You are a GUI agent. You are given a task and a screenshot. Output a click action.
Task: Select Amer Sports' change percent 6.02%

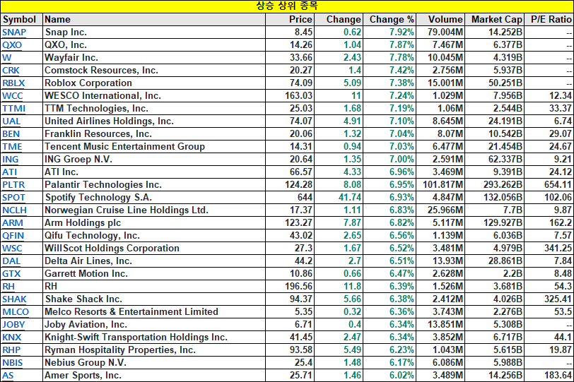click(390, 376)
